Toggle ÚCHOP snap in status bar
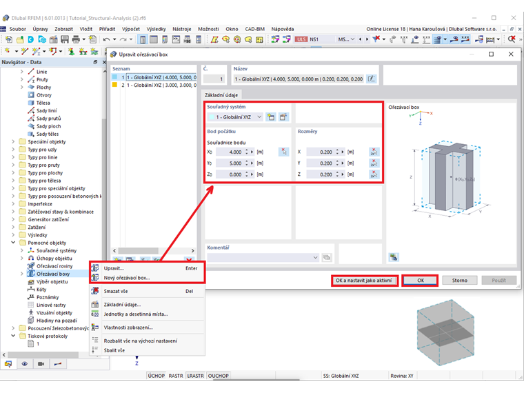 (x=157, y=376)
